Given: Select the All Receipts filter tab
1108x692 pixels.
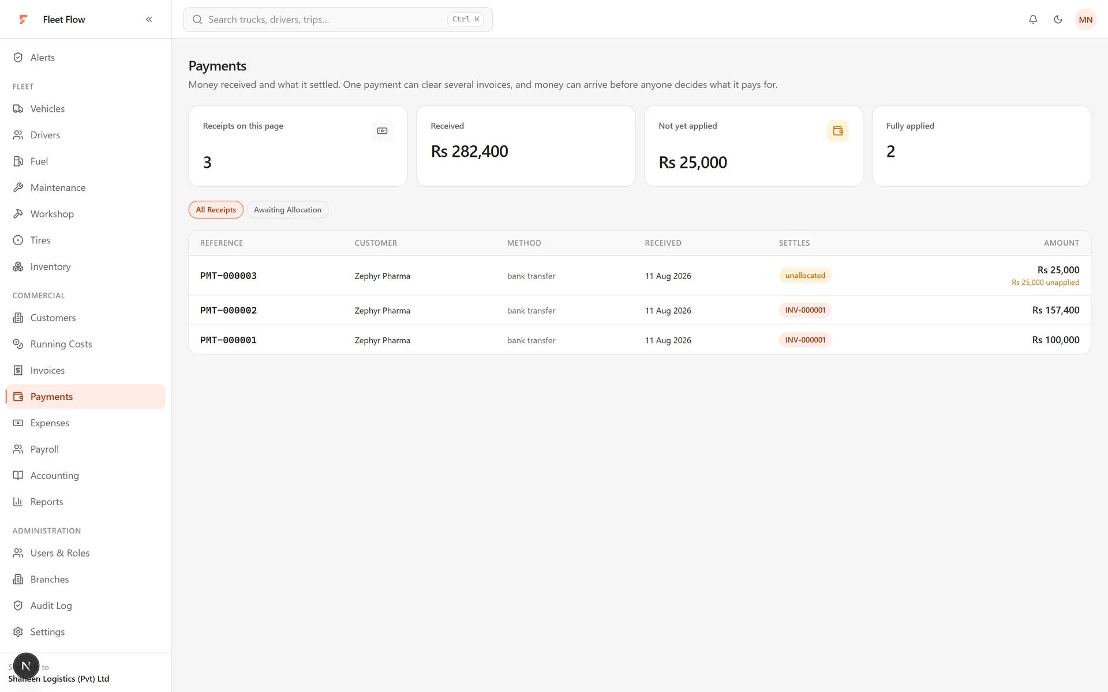Looking at the screenshot, I should [216, 210].
